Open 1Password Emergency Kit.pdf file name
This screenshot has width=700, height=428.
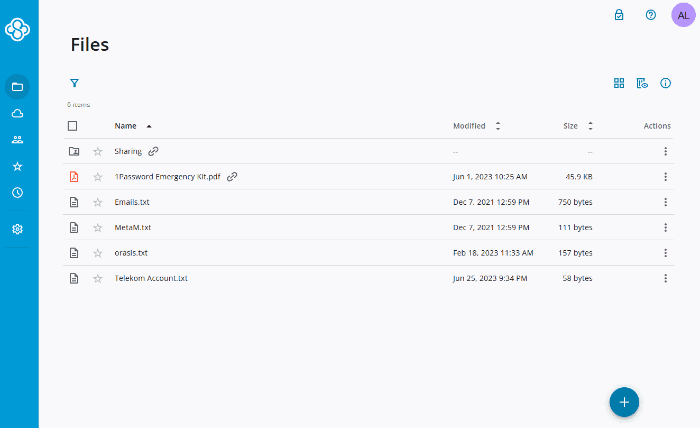pyautogui.click(x=168, y=177)
